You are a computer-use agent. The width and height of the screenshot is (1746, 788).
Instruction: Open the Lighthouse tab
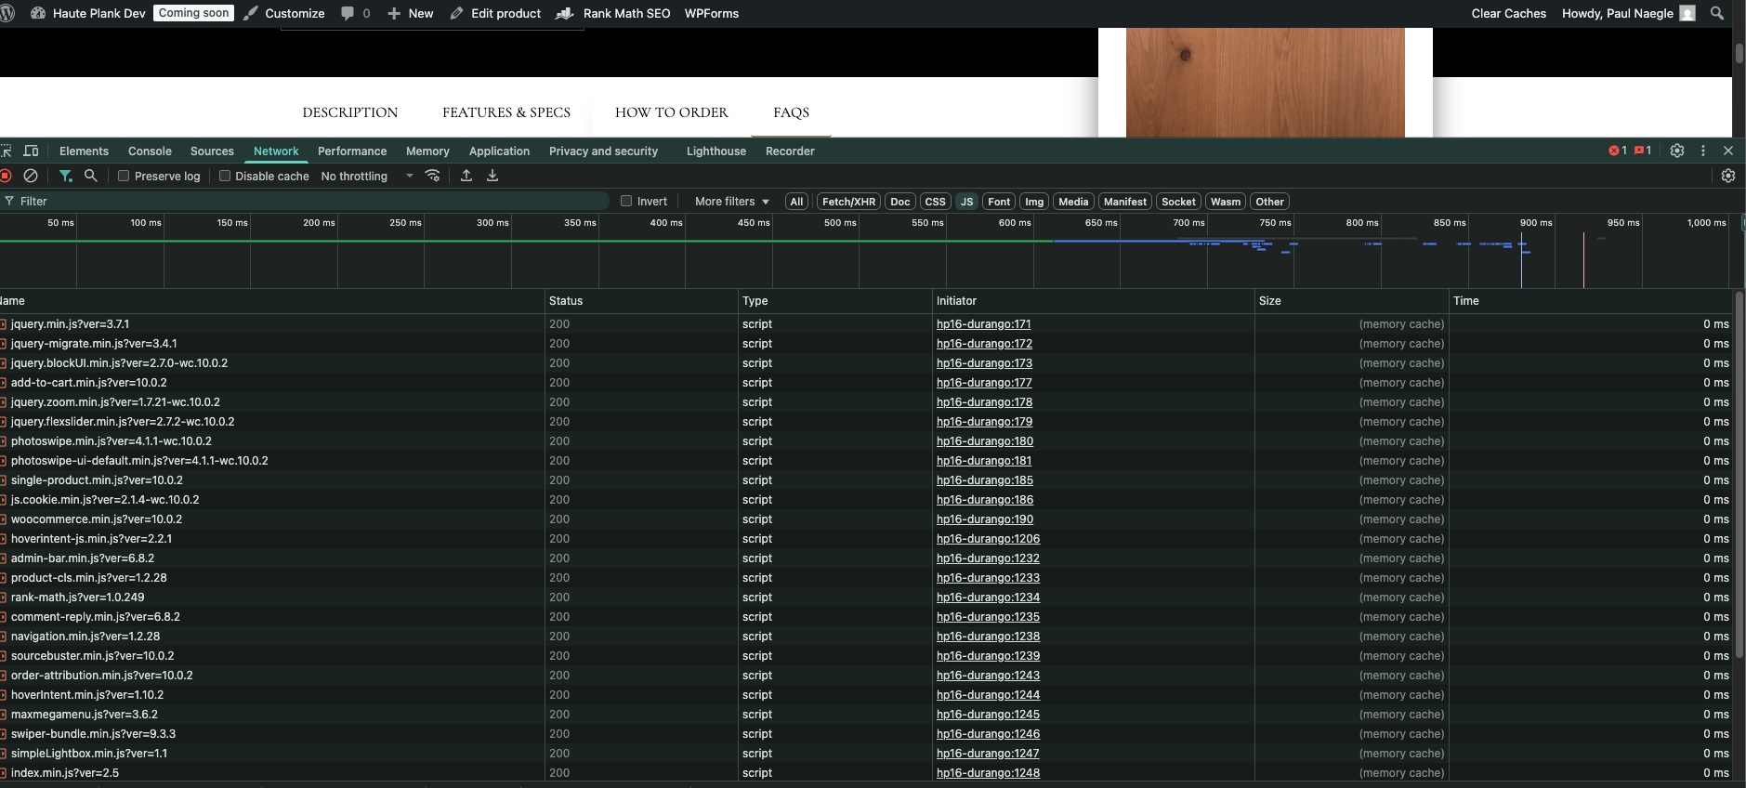click(x=715, y=151)
